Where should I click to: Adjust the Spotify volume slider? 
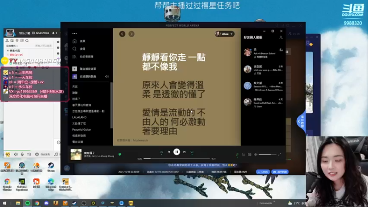coord(267,155)
